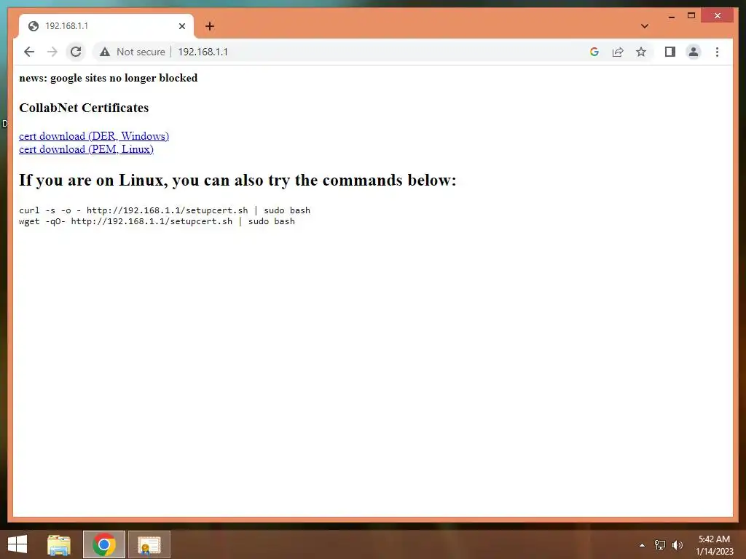Click the share this page icon

pos(618,52)
